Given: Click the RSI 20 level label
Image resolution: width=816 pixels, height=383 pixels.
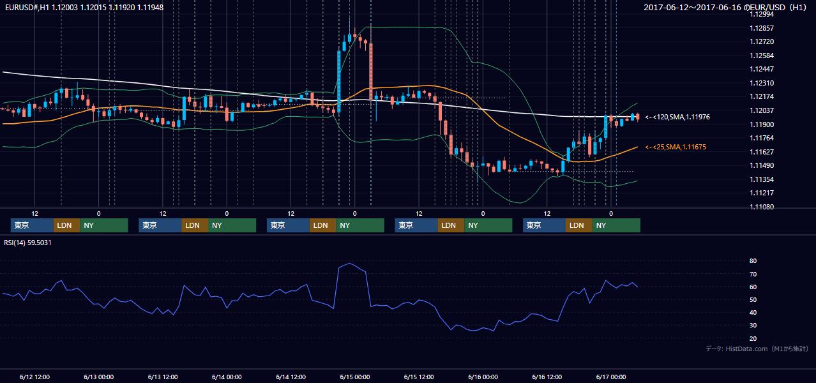Looking at the screenshot, I should point(753,338).
